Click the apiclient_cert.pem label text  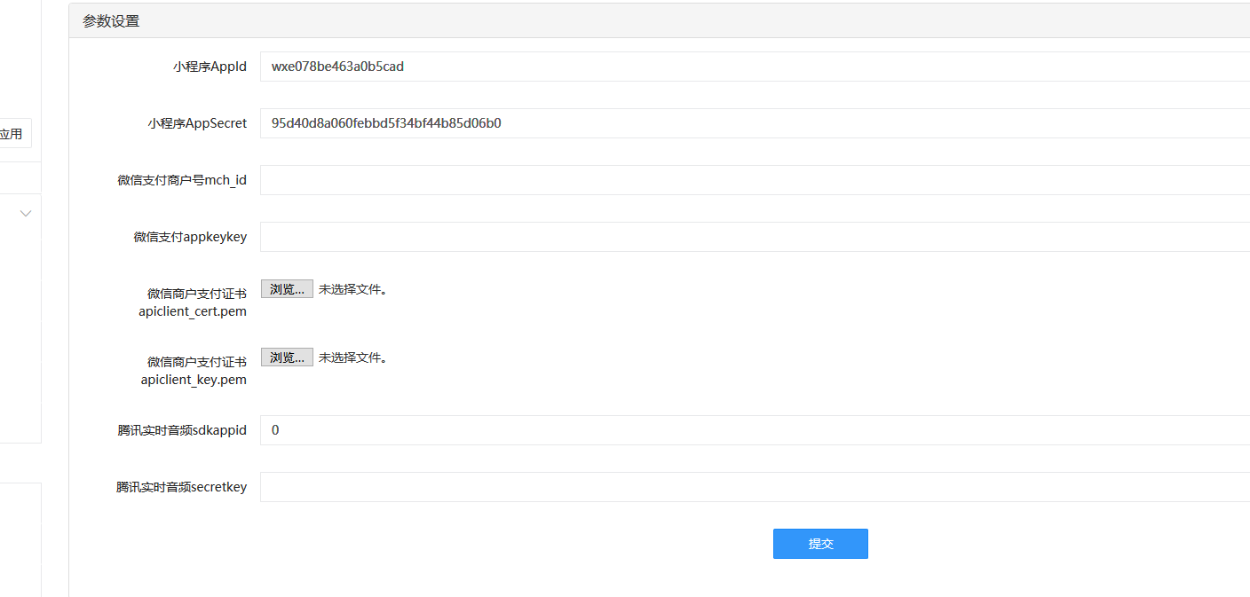point(193,311)
